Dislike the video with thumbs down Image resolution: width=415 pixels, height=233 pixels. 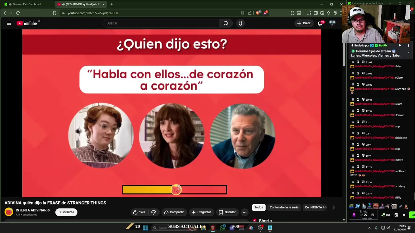coord(154,212)
